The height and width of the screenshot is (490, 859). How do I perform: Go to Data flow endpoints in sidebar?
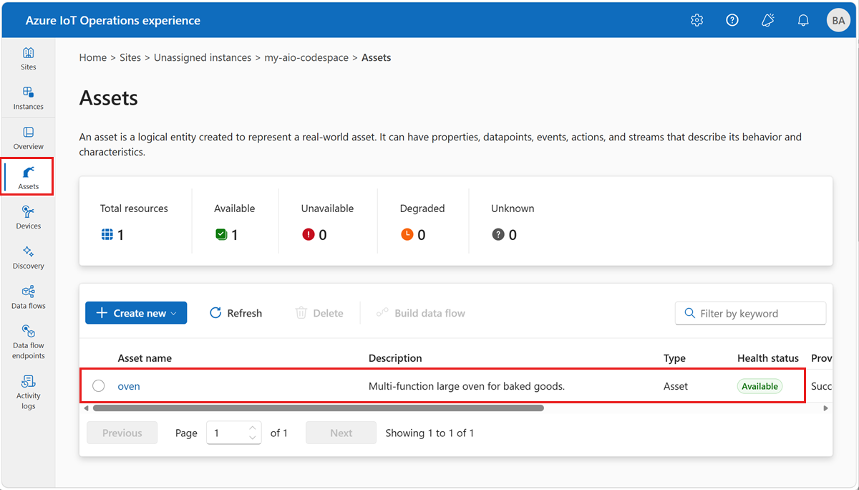click(x=28, y=342)
